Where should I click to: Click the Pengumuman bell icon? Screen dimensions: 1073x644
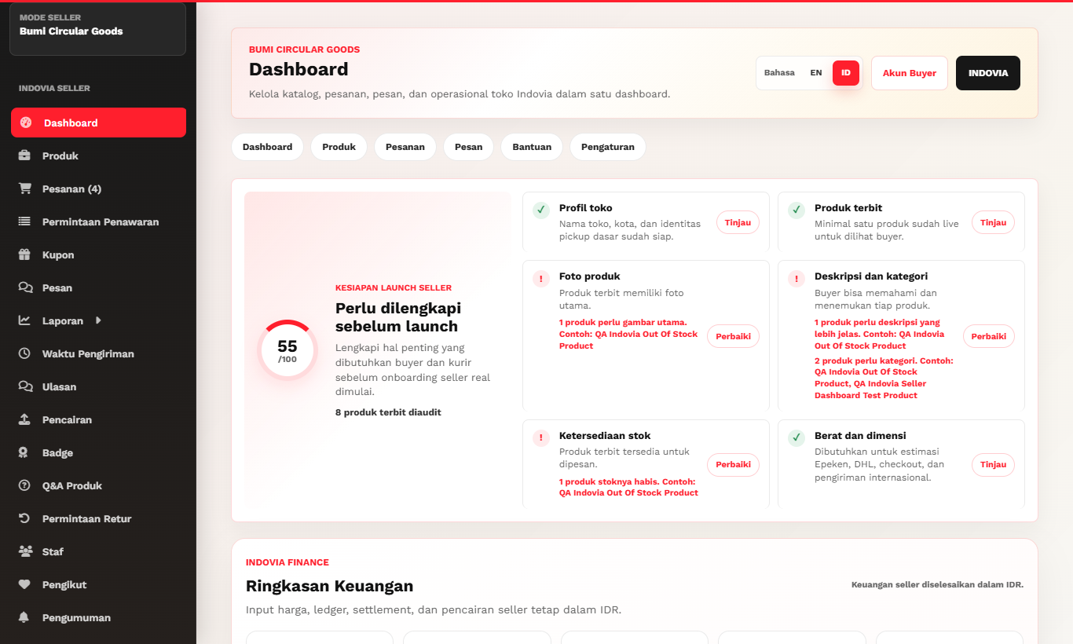(x=25, y=617)
